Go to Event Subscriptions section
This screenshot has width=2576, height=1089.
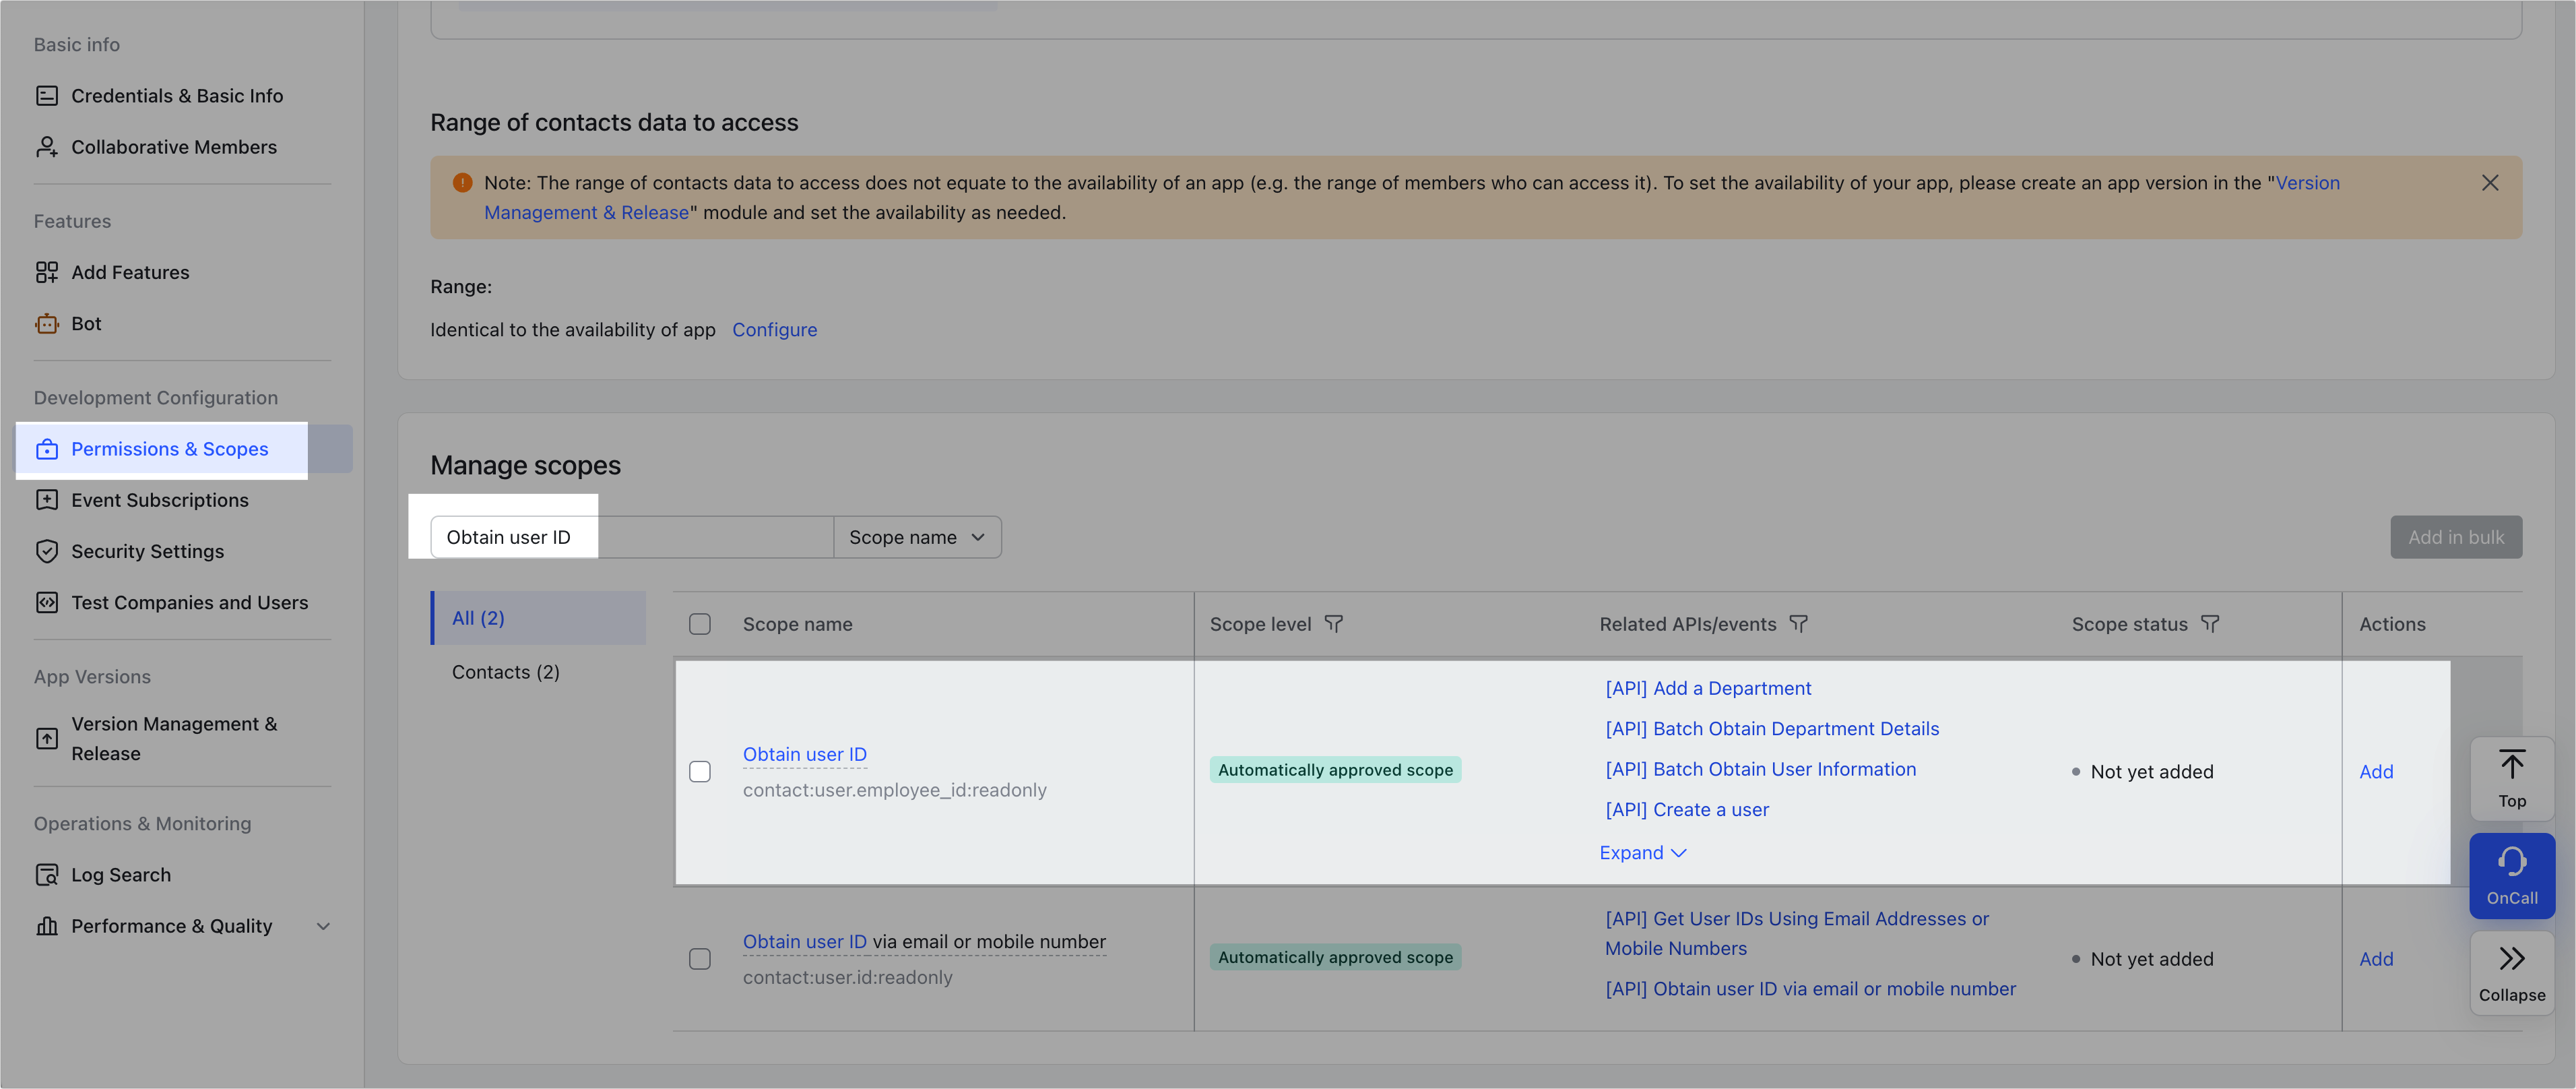click(160, 500)
